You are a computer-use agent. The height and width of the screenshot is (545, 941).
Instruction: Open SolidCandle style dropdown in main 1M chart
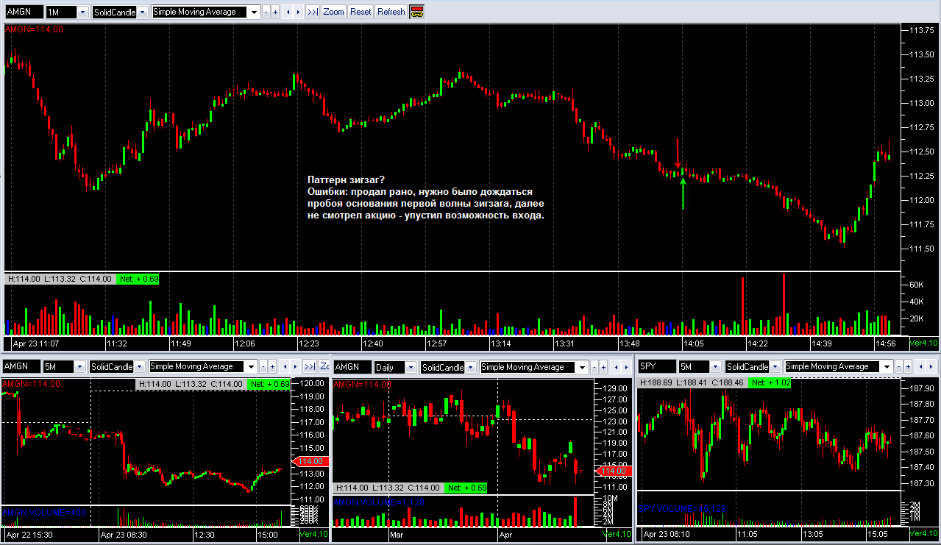(143, 13)
